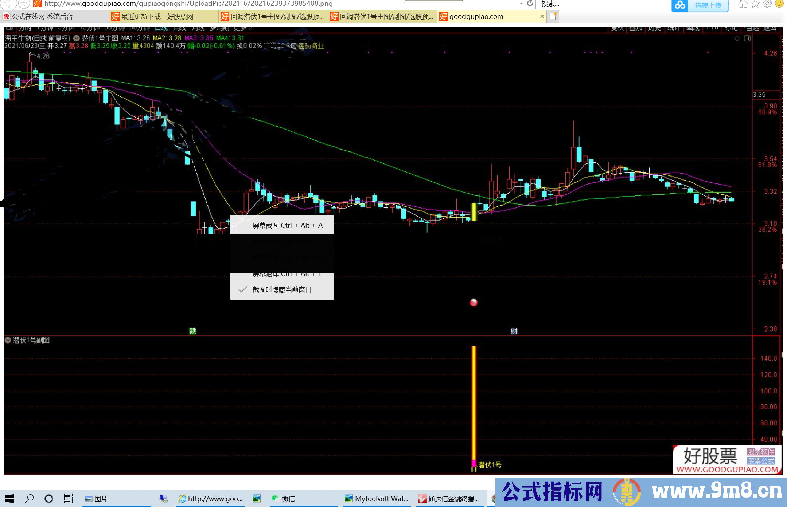The width and height of the screenshot is (787, 507).
Task: Click the Baidu cloud upload icon
Action: [x=680, y=5]
